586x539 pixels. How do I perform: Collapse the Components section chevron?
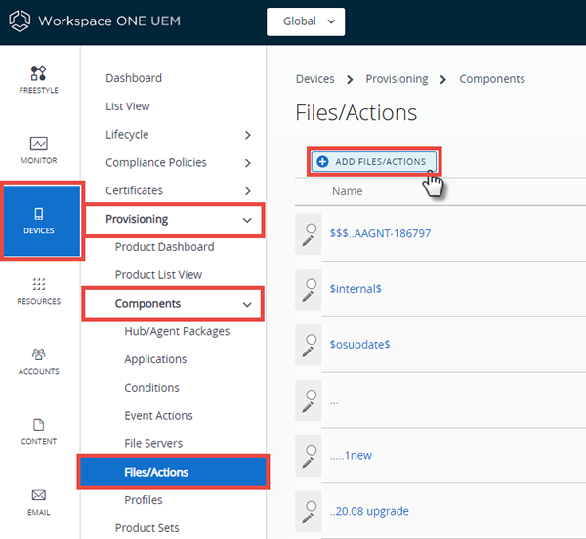247,304
